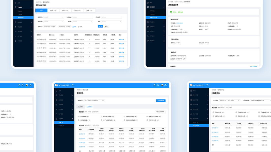271x152 pixels.
Task: Open notifications bell in 数据汇总 screen header
Action: (158, 85)
